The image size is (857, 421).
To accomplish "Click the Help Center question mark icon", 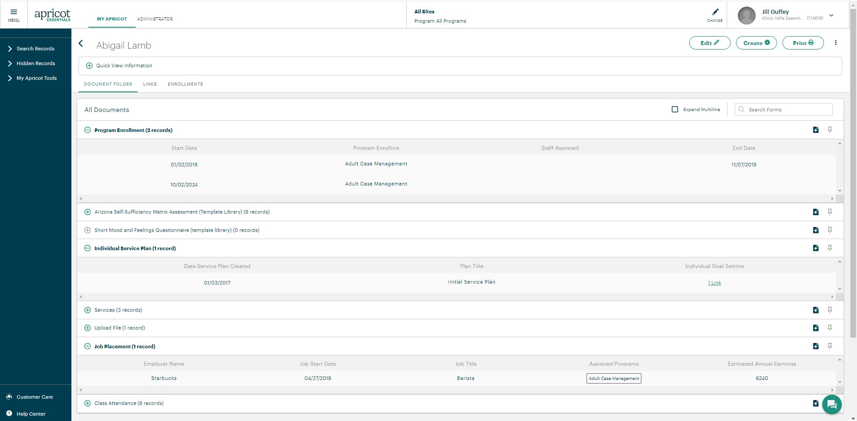I will tap(9, 413).
